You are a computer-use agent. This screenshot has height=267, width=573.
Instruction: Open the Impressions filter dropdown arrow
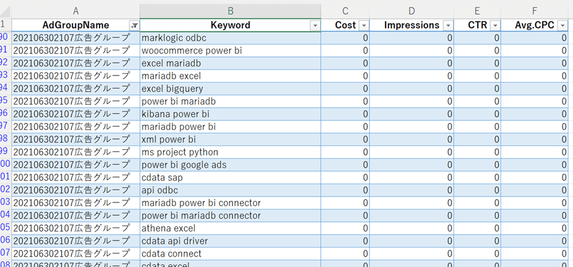click(448, 25)
